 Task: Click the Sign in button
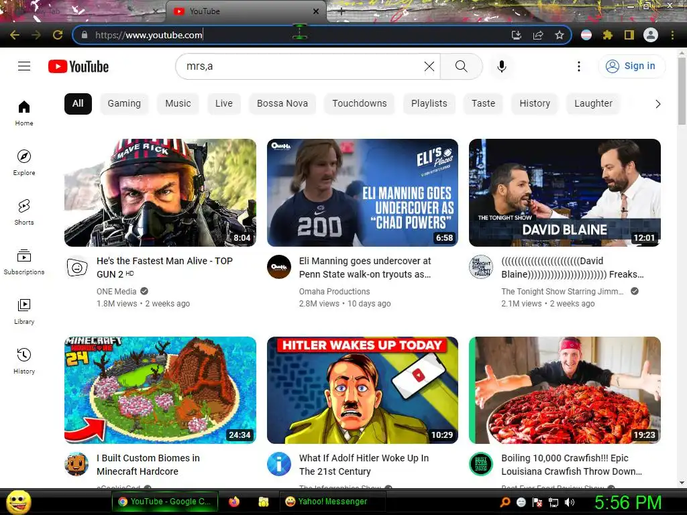coord(631,66)
